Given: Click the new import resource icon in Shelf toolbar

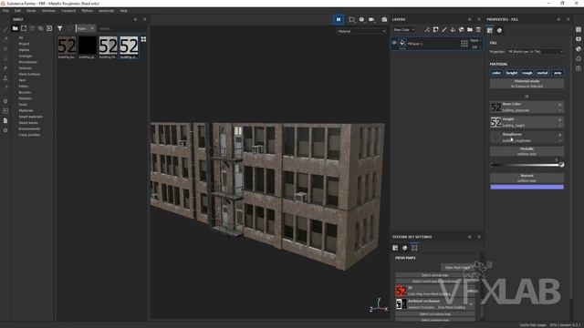Looking at the screenshot, I should [x=49, y=28].
